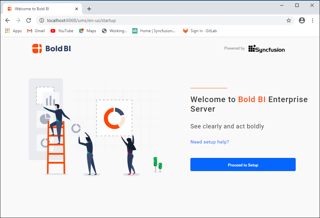
Task: Click the Proceed to Setup button
Action: point(243,165)
